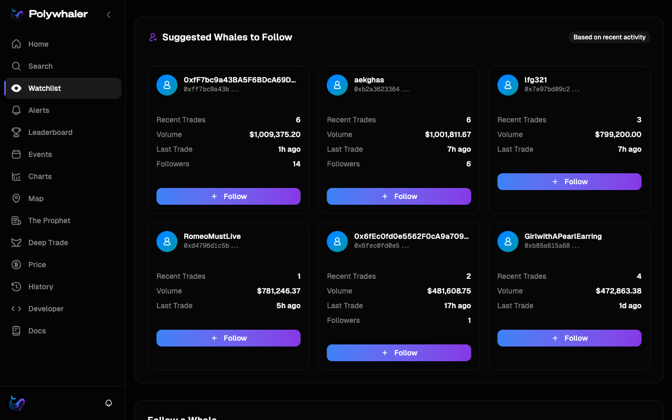Click RomeoMustLive profile avatar icon

pos(167,241)
